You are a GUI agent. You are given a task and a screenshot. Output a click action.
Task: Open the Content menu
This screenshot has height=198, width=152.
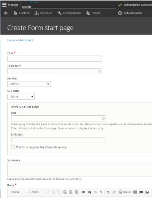point(22,13)
